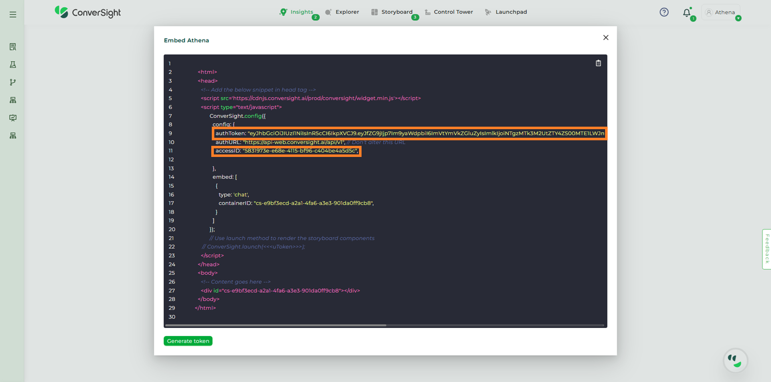
Task: Open the Explorer tab
Action: click(x=342, y=12)
